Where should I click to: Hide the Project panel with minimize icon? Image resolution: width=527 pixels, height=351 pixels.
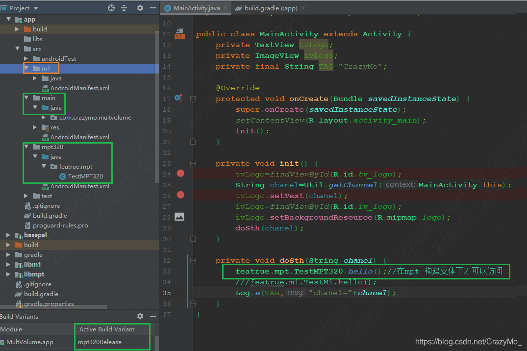tap(153, 8)
